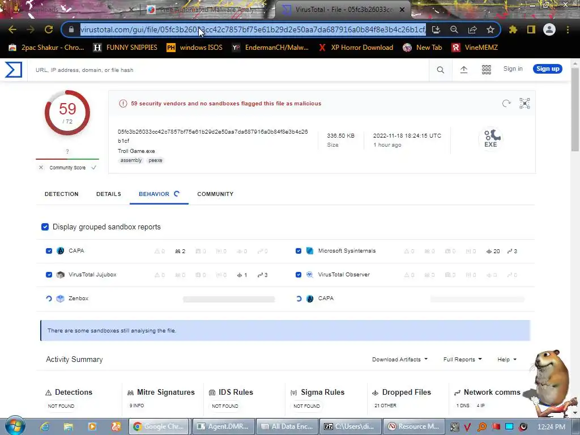Screen dimensions: 580x435
Task: Open the 2pac Shakur bookmark
Action: tap(46, 48)
